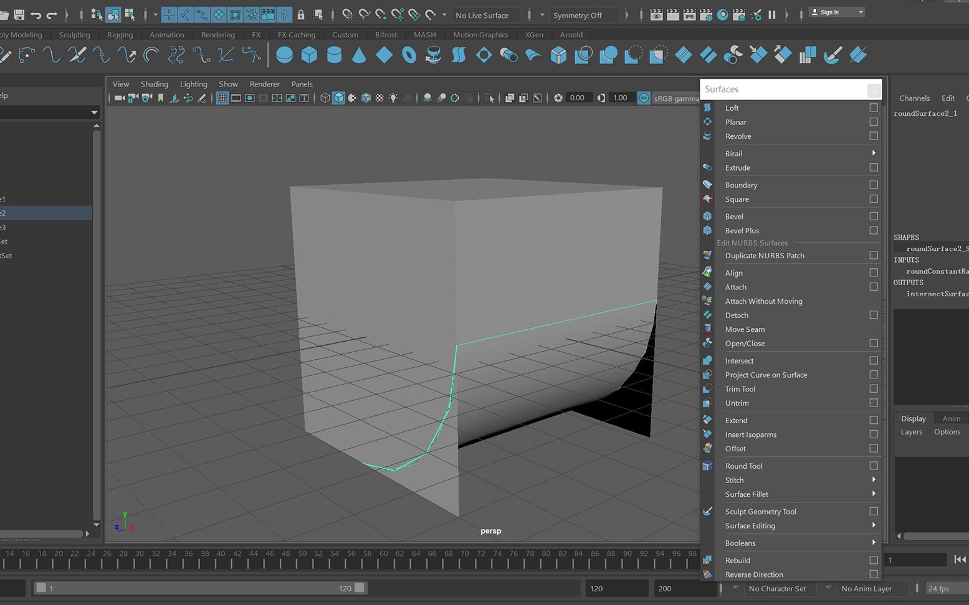Click the Round Tool option box

[874, 466]
